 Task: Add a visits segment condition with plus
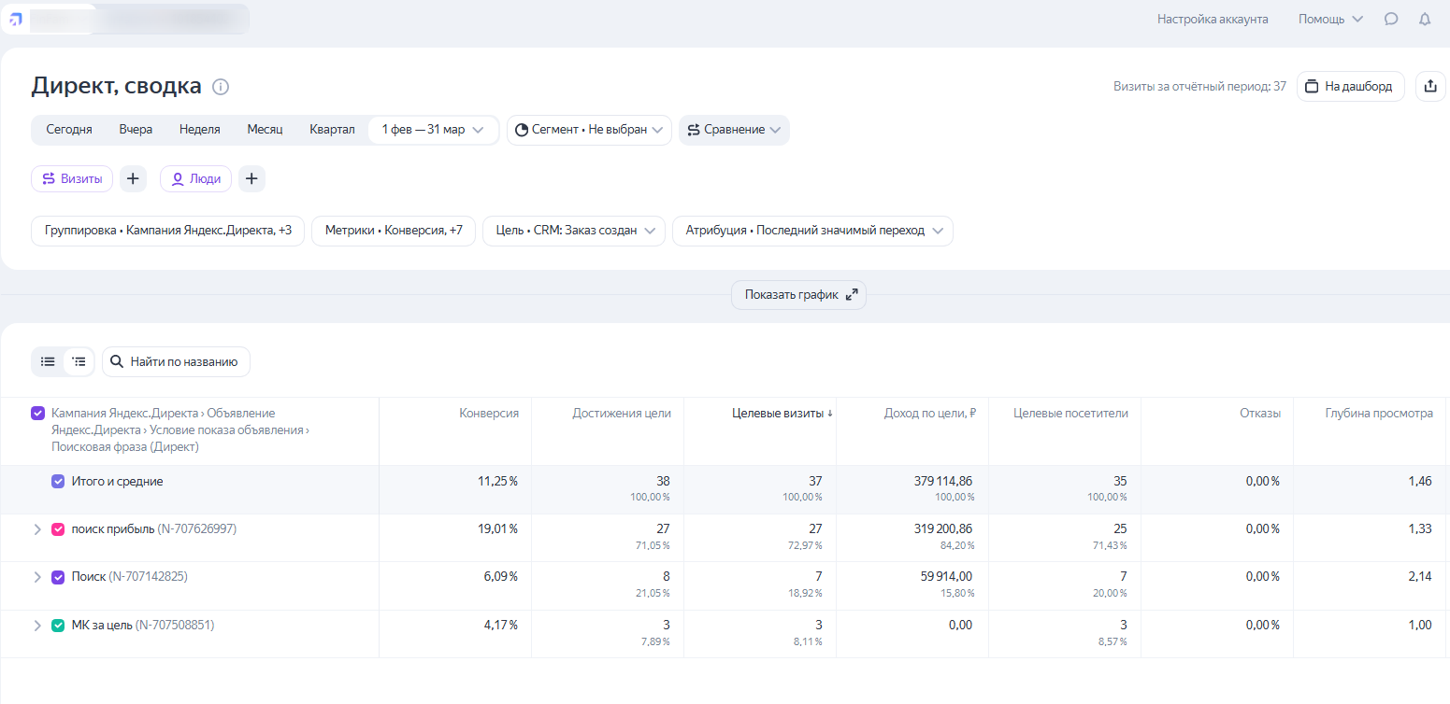[x=133, y=179]
